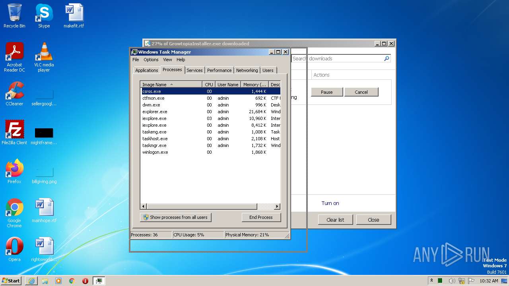
Task: Sort processes by User Name column
Action: click(228, 84)
